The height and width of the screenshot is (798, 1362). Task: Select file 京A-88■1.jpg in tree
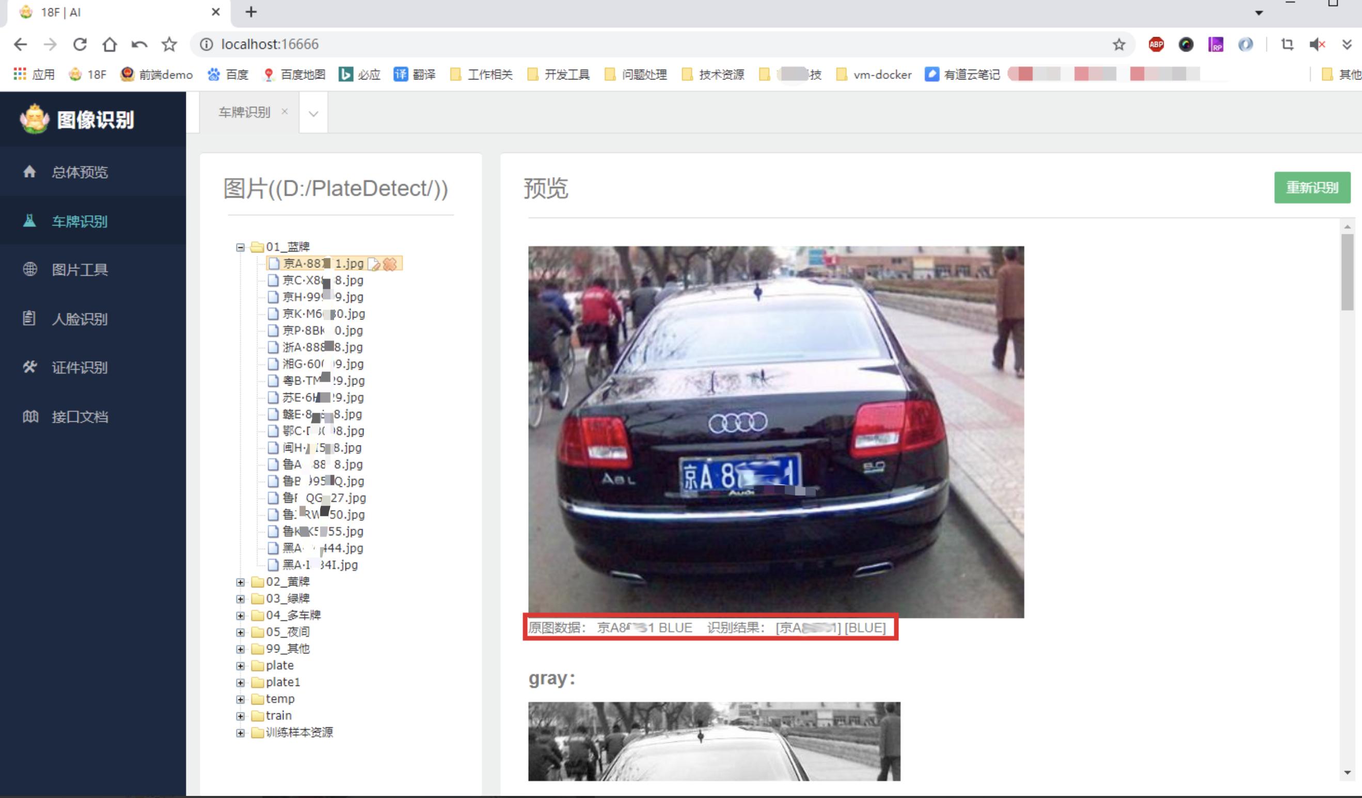323,263
